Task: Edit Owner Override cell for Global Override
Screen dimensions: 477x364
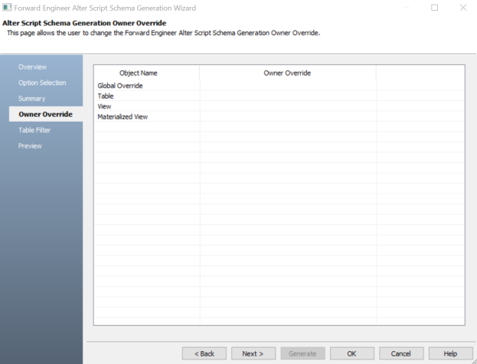Action: [x=288, y=86]
